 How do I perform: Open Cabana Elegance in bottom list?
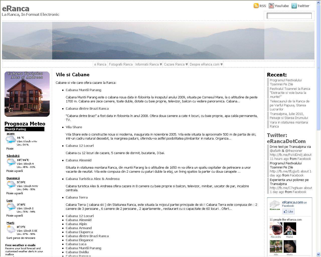click(x=79, y=240)
